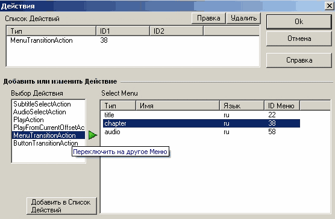Sort by the ID1 column header
The height and width of the screenshot is (219, 335).
[123, 31]
